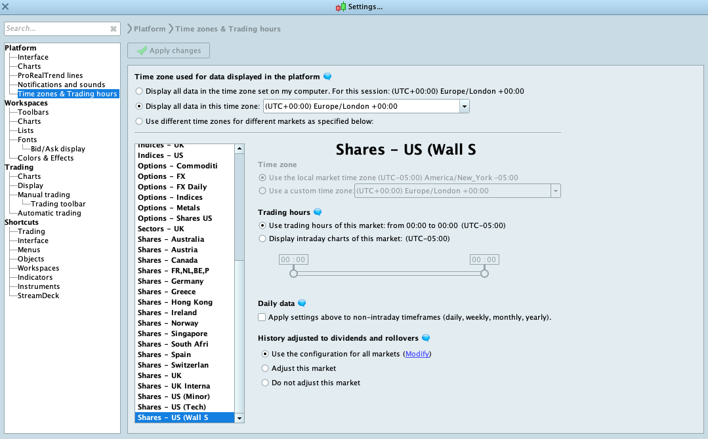This screenshot has width=708, height=439.
Task: Select 'Sectors - UK' in market list
Action: (x=184, y=229)
